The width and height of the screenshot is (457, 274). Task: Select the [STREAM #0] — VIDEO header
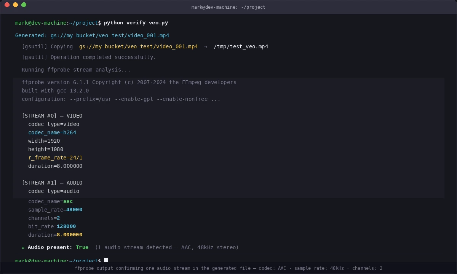(52, 116)
